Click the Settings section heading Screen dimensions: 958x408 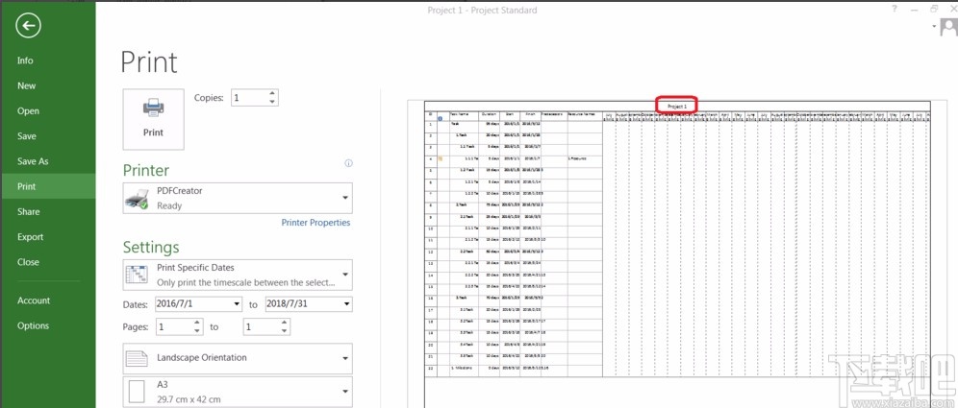pyautogui.click(x=151, y=247)
